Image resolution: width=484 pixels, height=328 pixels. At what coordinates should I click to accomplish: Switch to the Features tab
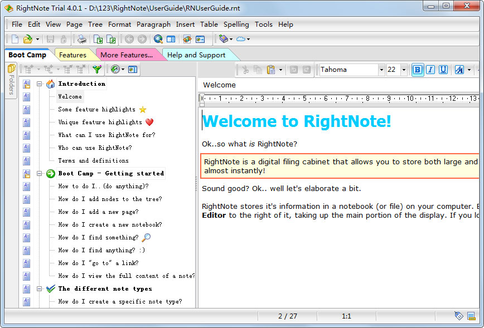pos(73,55)
